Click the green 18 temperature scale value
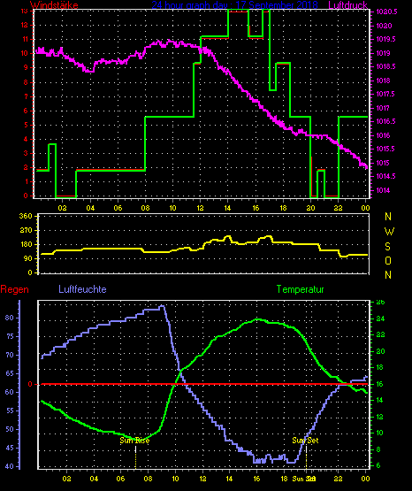 pyautogui.click(x=380, y=368)
